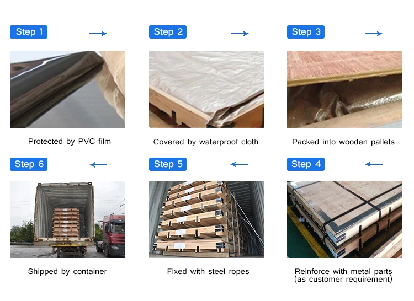The image size is (414, 301).
Task: Select the Step 5 badge
Action: point(168,164)
